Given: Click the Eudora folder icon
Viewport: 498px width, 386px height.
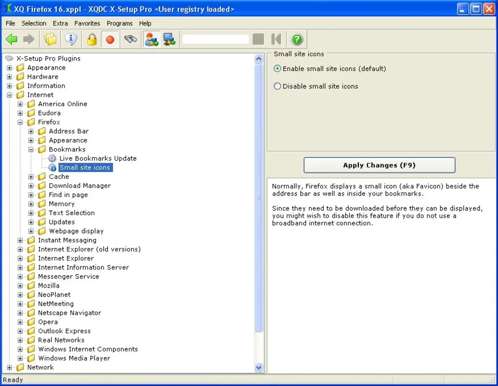Looking at the screenshot, I should coord(31,113).
